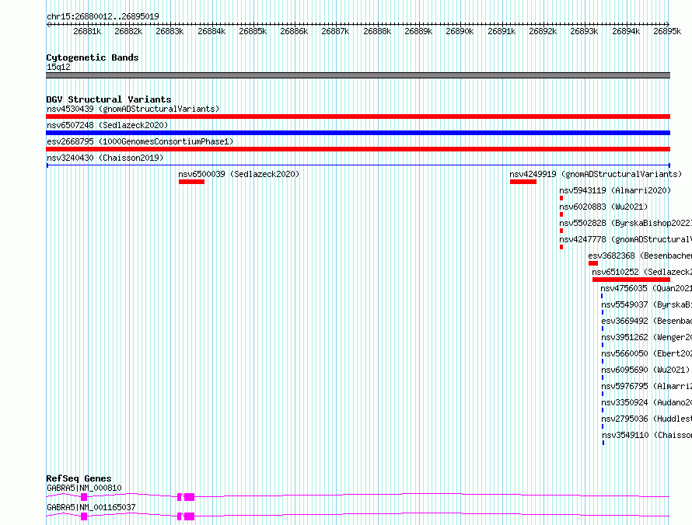
Task: Click the 26881k ruler tick label
Action: [87, 31]
